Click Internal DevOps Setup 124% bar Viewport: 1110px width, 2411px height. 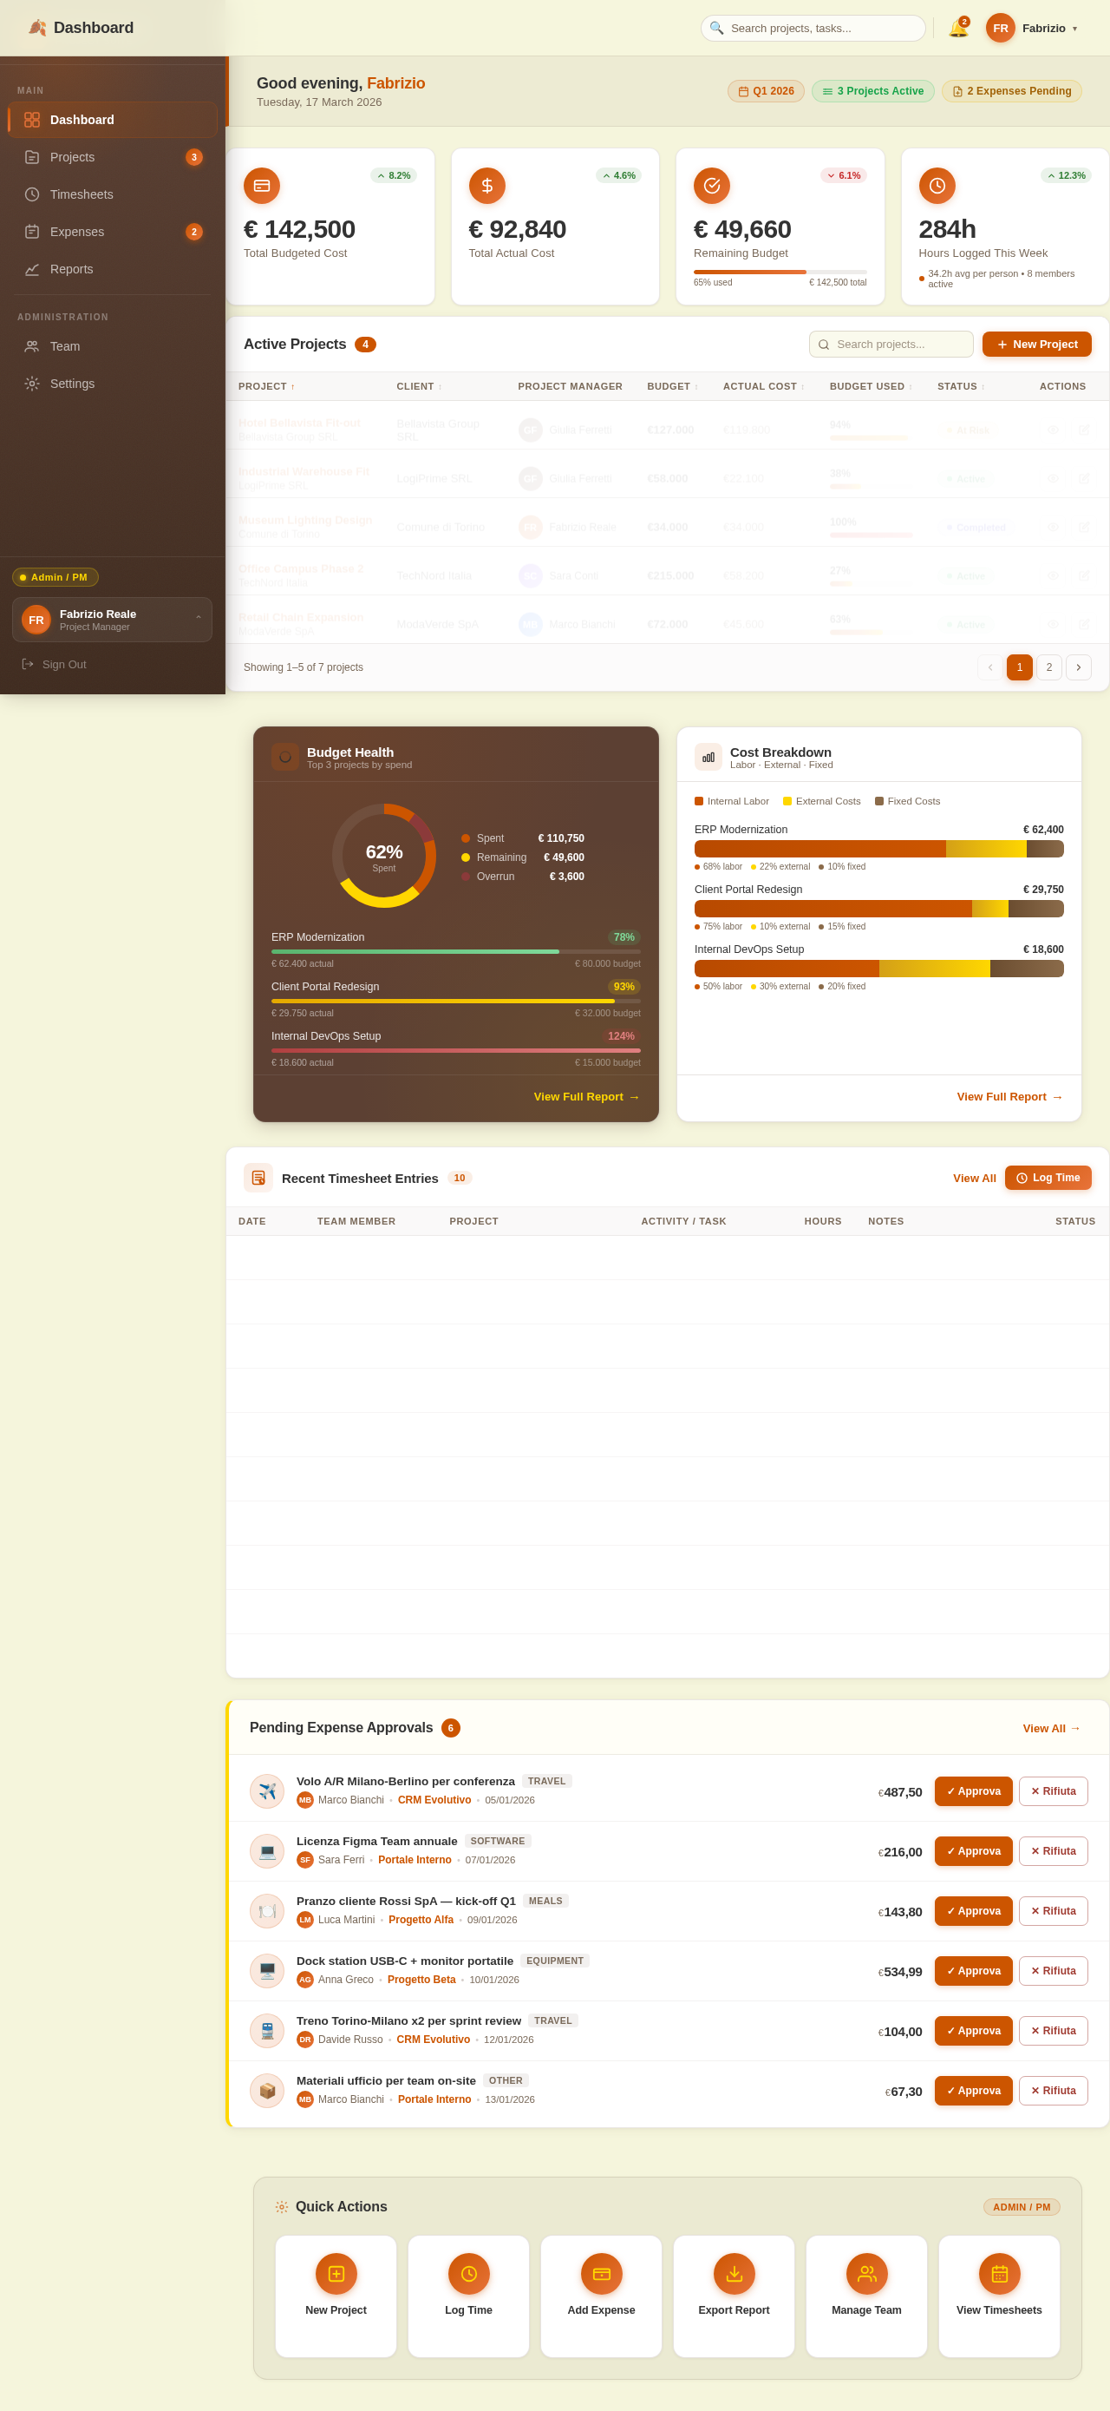point(455,1050)
